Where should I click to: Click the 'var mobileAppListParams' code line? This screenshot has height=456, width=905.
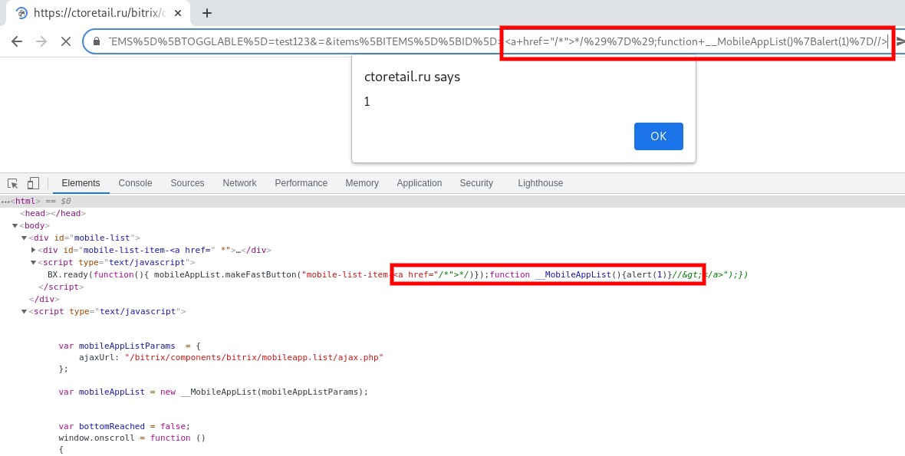pyautogui.click(x=130, y=346)
